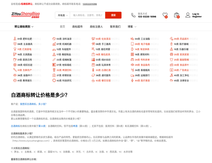Expand the 博客 nav dropdown

tap(132, 27)
